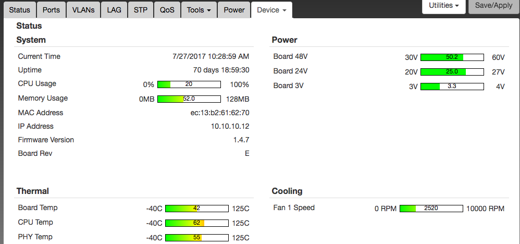Open the Utilities dropdown
Image resolution: width=520 pixels, height=244 pixels.
443,6
